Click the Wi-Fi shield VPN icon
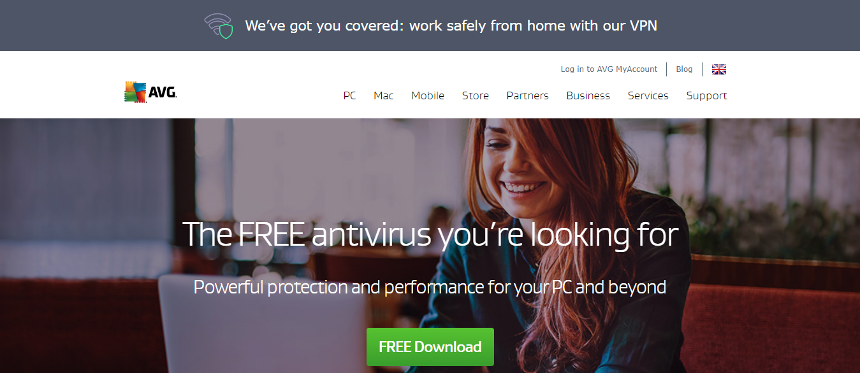860x373 pixels. pyautogui.click(x=219, y=26)
